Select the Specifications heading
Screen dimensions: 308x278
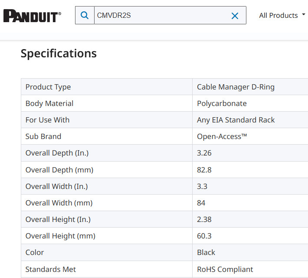coord(59,53)
